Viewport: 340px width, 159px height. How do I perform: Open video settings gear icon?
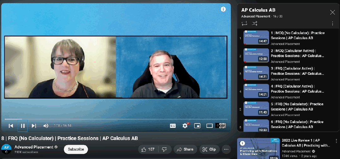(x=185, y=126)
